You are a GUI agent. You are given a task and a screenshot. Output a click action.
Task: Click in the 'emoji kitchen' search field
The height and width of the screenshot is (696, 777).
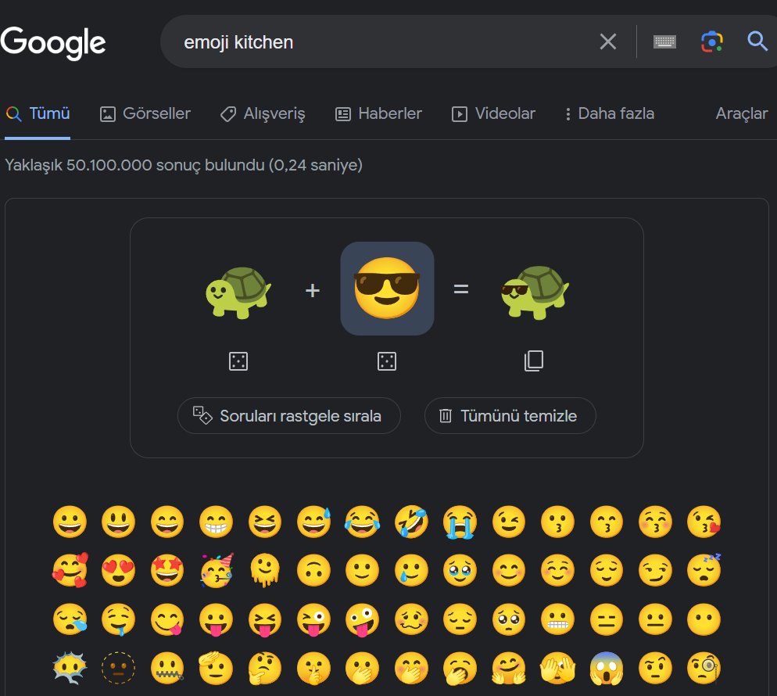click(386, 42)
